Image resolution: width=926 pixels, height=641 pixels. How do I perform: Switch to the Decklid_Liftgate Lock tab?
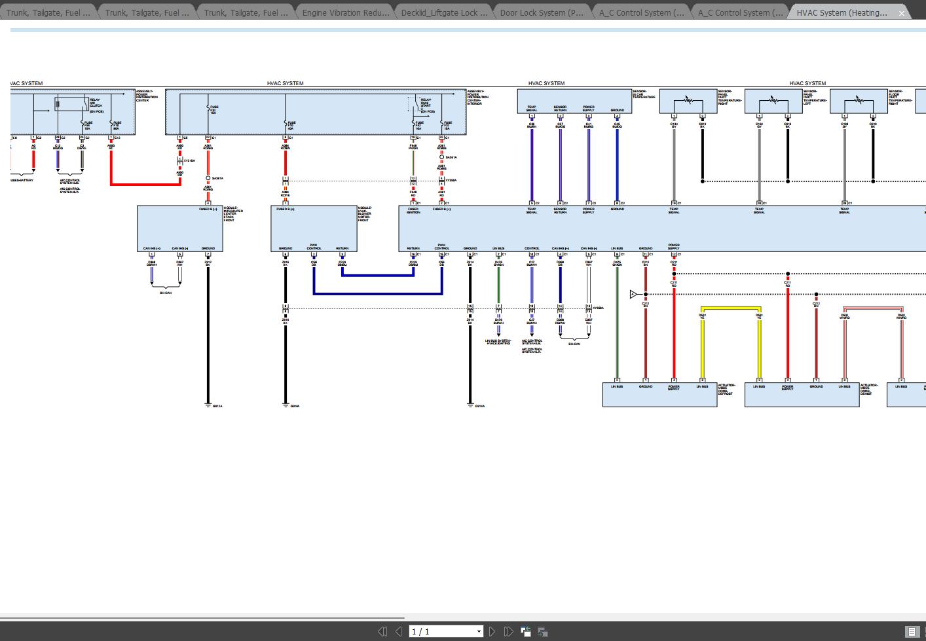point(443,12)
